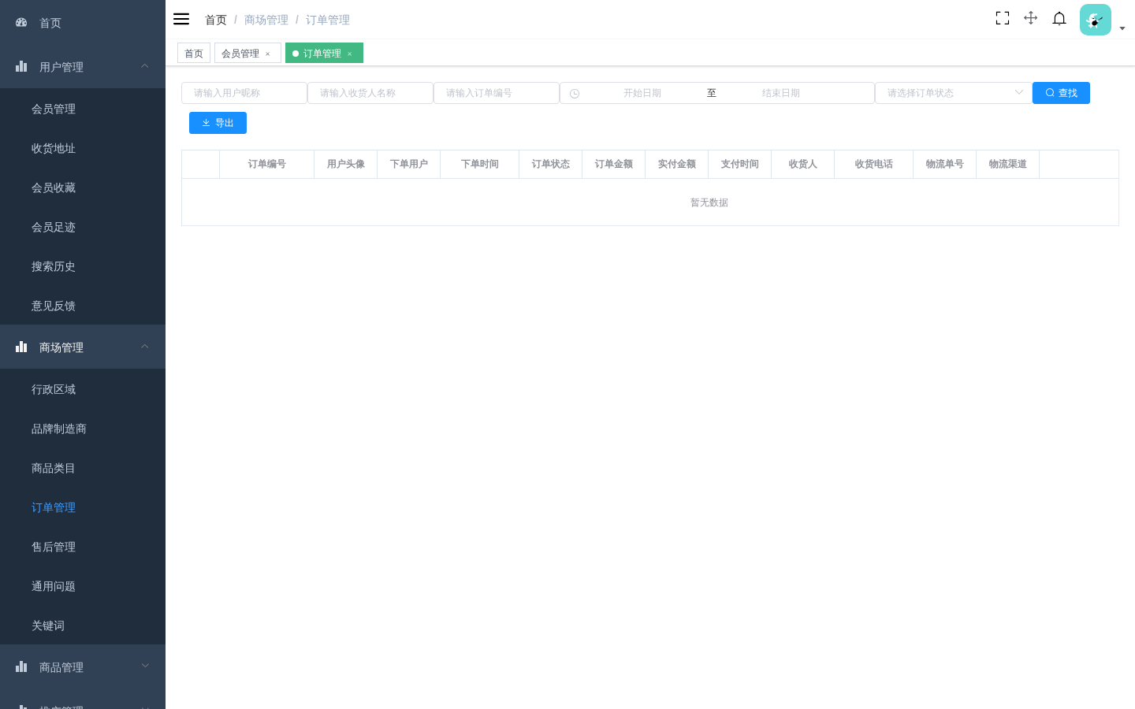Click the 开始日期 start date field

click(x=642, y=93)
